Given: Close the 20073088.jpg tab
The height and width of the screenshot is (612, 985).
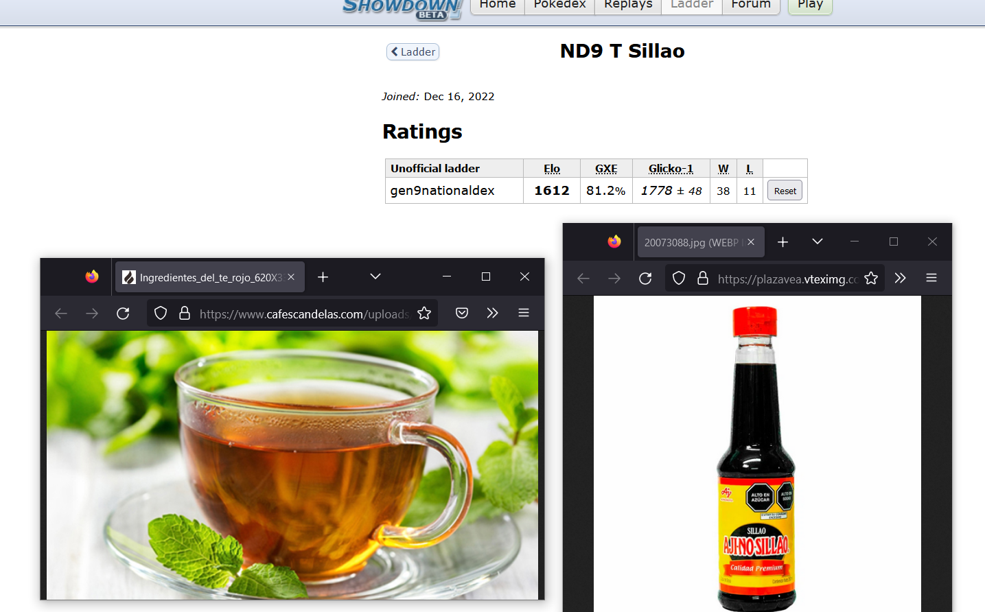Looking at the screenshot, I should point(751,242).
